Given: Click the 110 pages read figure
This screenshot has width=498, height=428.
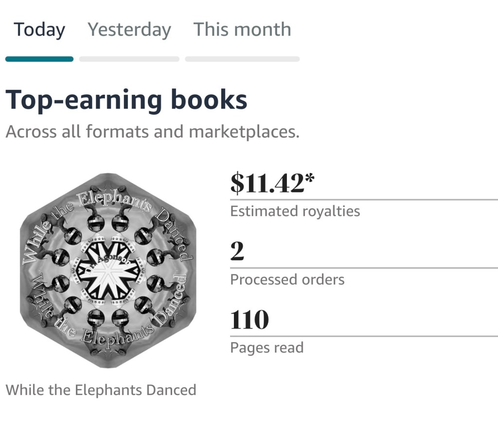Looking at the screenshot, I should [x=249, y=320].
